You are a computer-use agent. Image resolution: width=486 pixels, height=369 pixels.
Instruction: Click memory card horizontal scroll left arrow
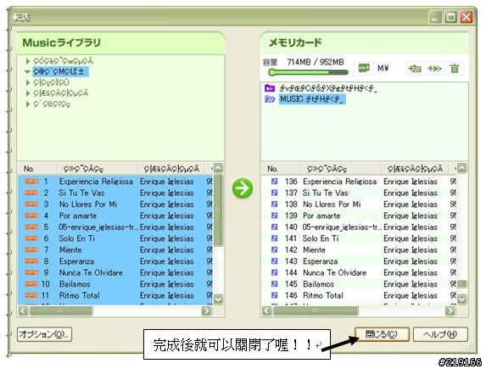(x=266, y=310)
